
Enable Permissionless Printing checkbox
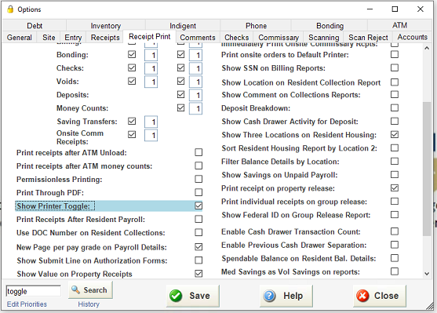[198, 179]
